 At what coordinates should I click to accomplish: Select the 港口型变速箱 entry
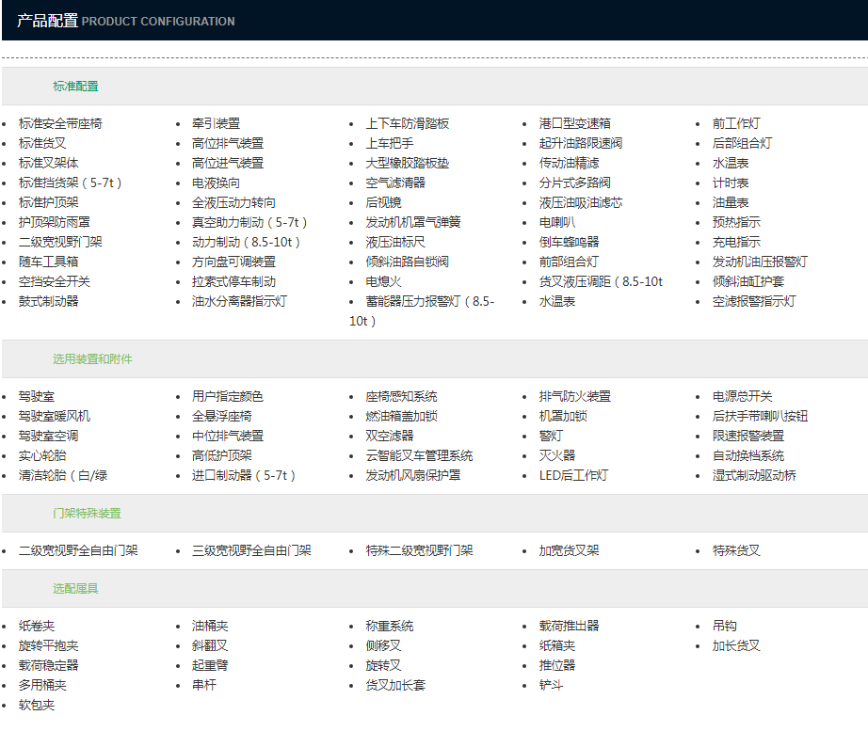click(x=574, y=123)
